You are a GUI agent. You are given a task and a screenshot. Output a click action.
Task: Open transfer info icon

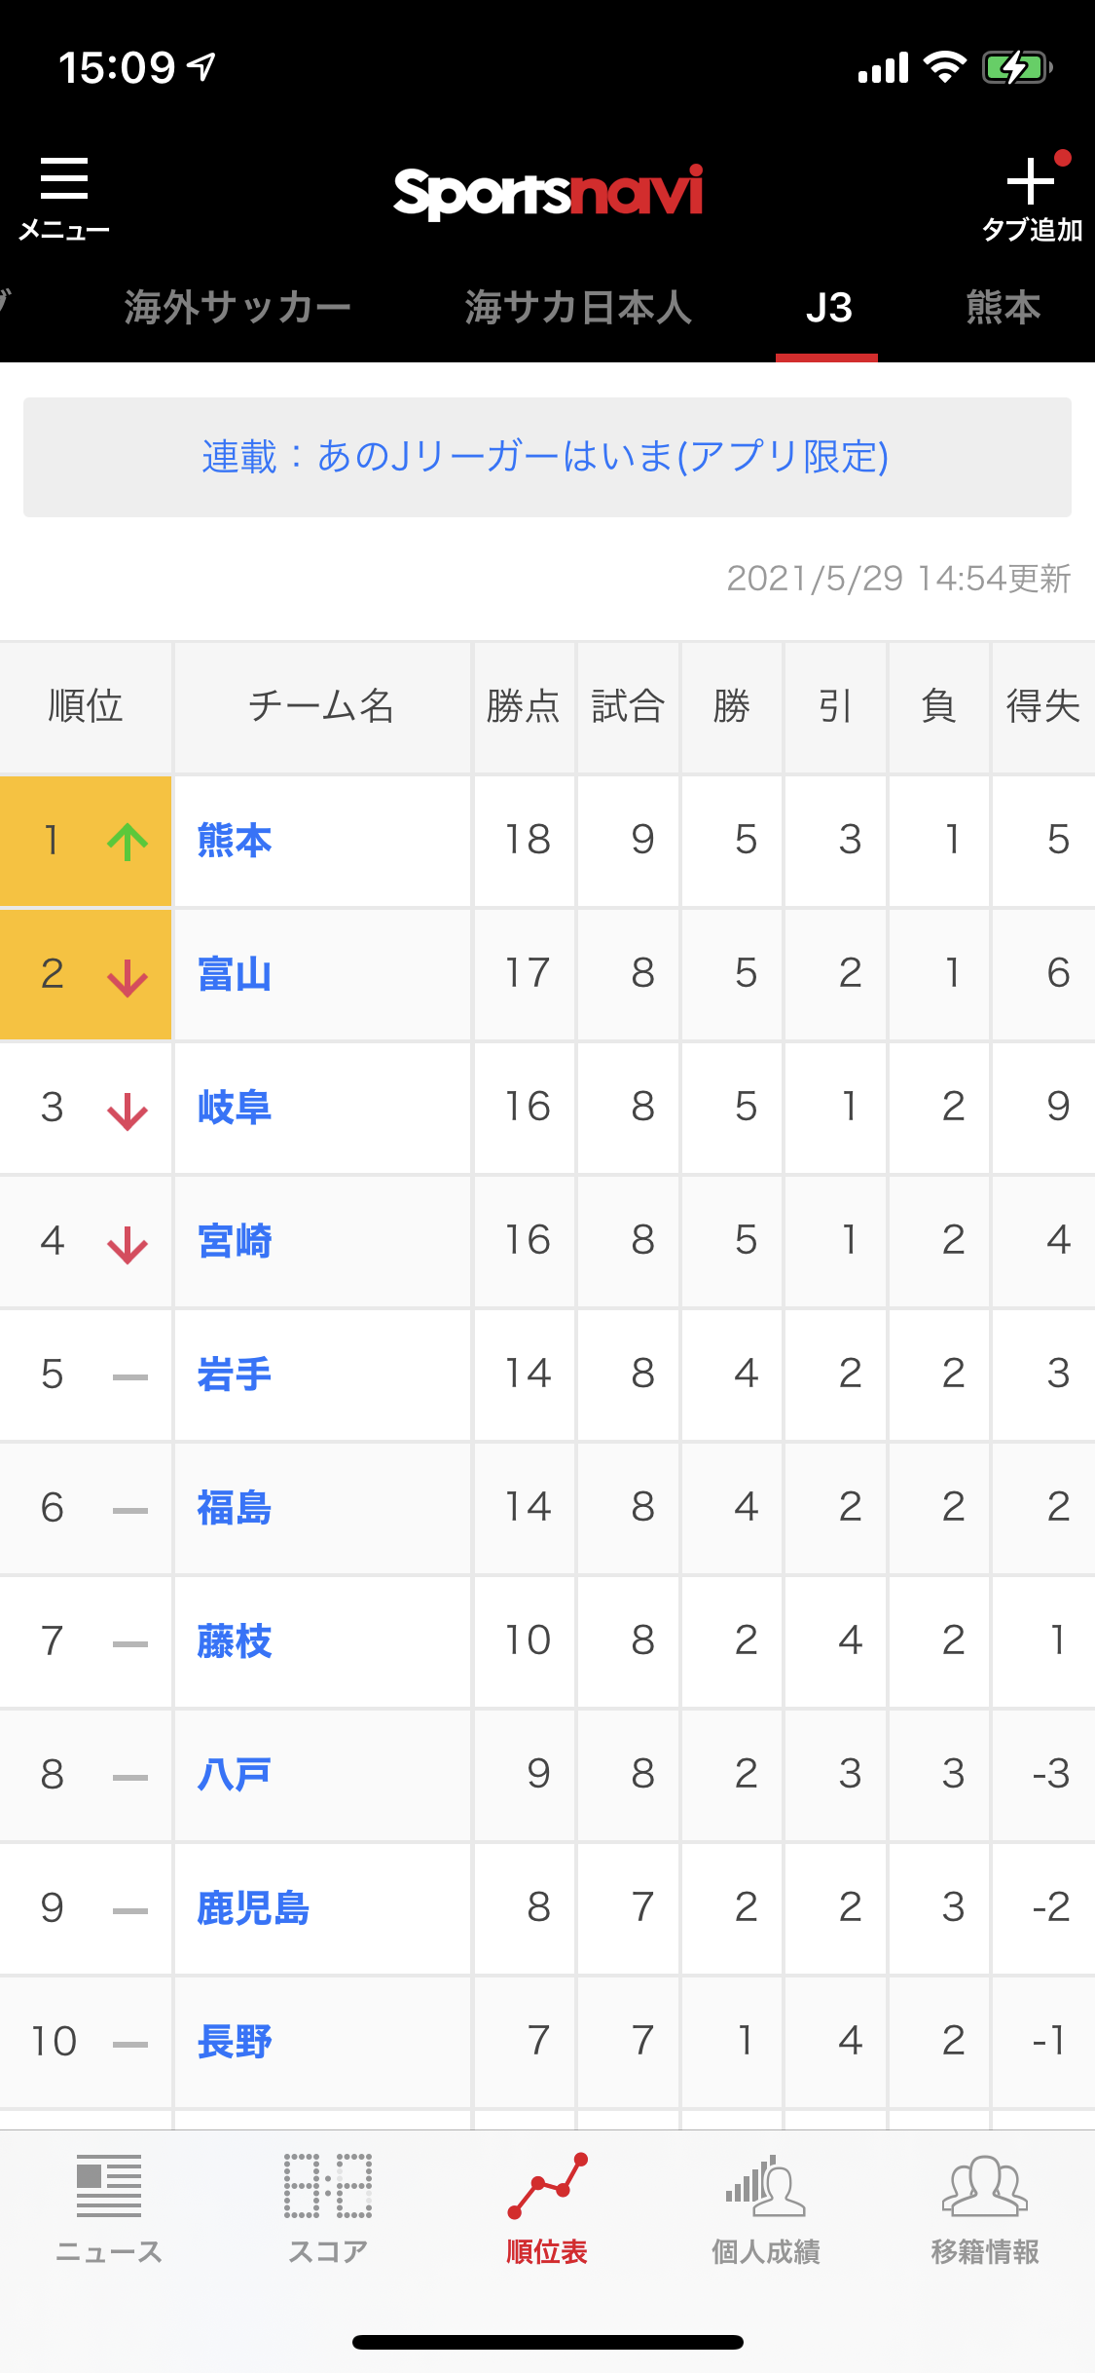click(985, 2185)
